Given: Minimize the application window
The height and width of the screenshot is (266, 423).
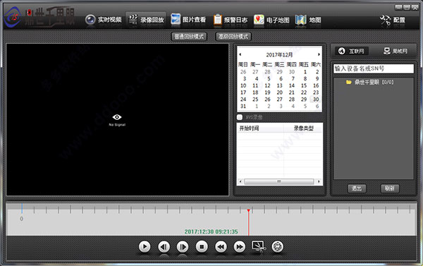Looking at the screenshot, I should tap(398, 8).
